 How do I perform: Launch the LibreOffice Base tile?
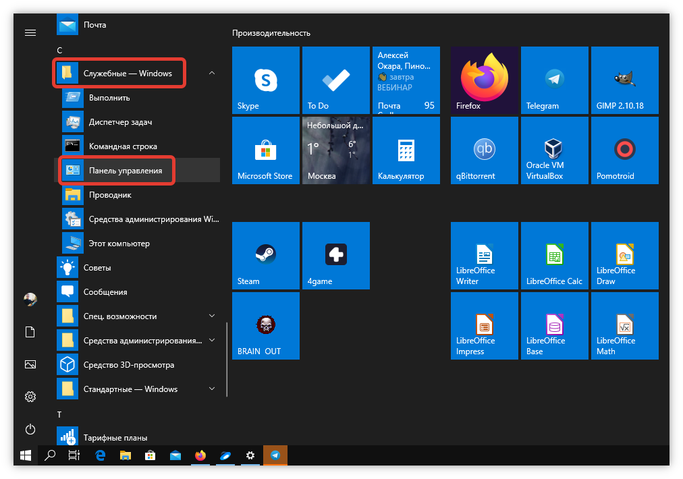[555, 326]
